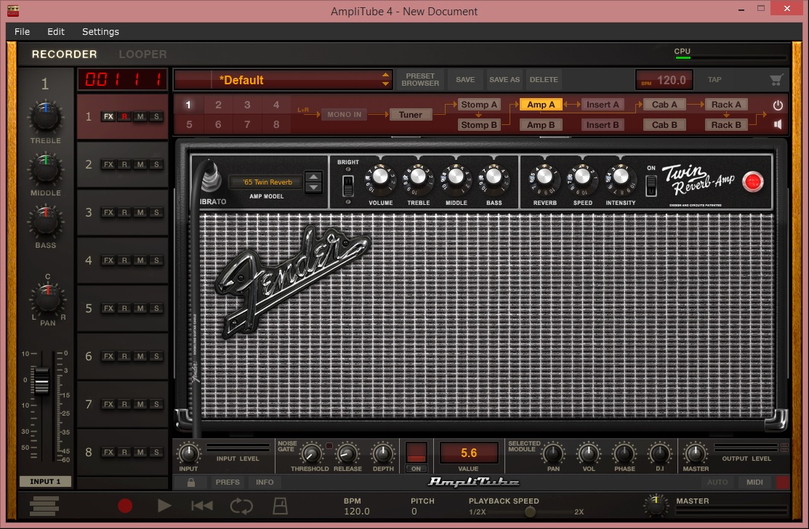The width and height of the screenshot is (809, 529).
Task: Click the amp INTENSITY knob
Action: [621, 177]
